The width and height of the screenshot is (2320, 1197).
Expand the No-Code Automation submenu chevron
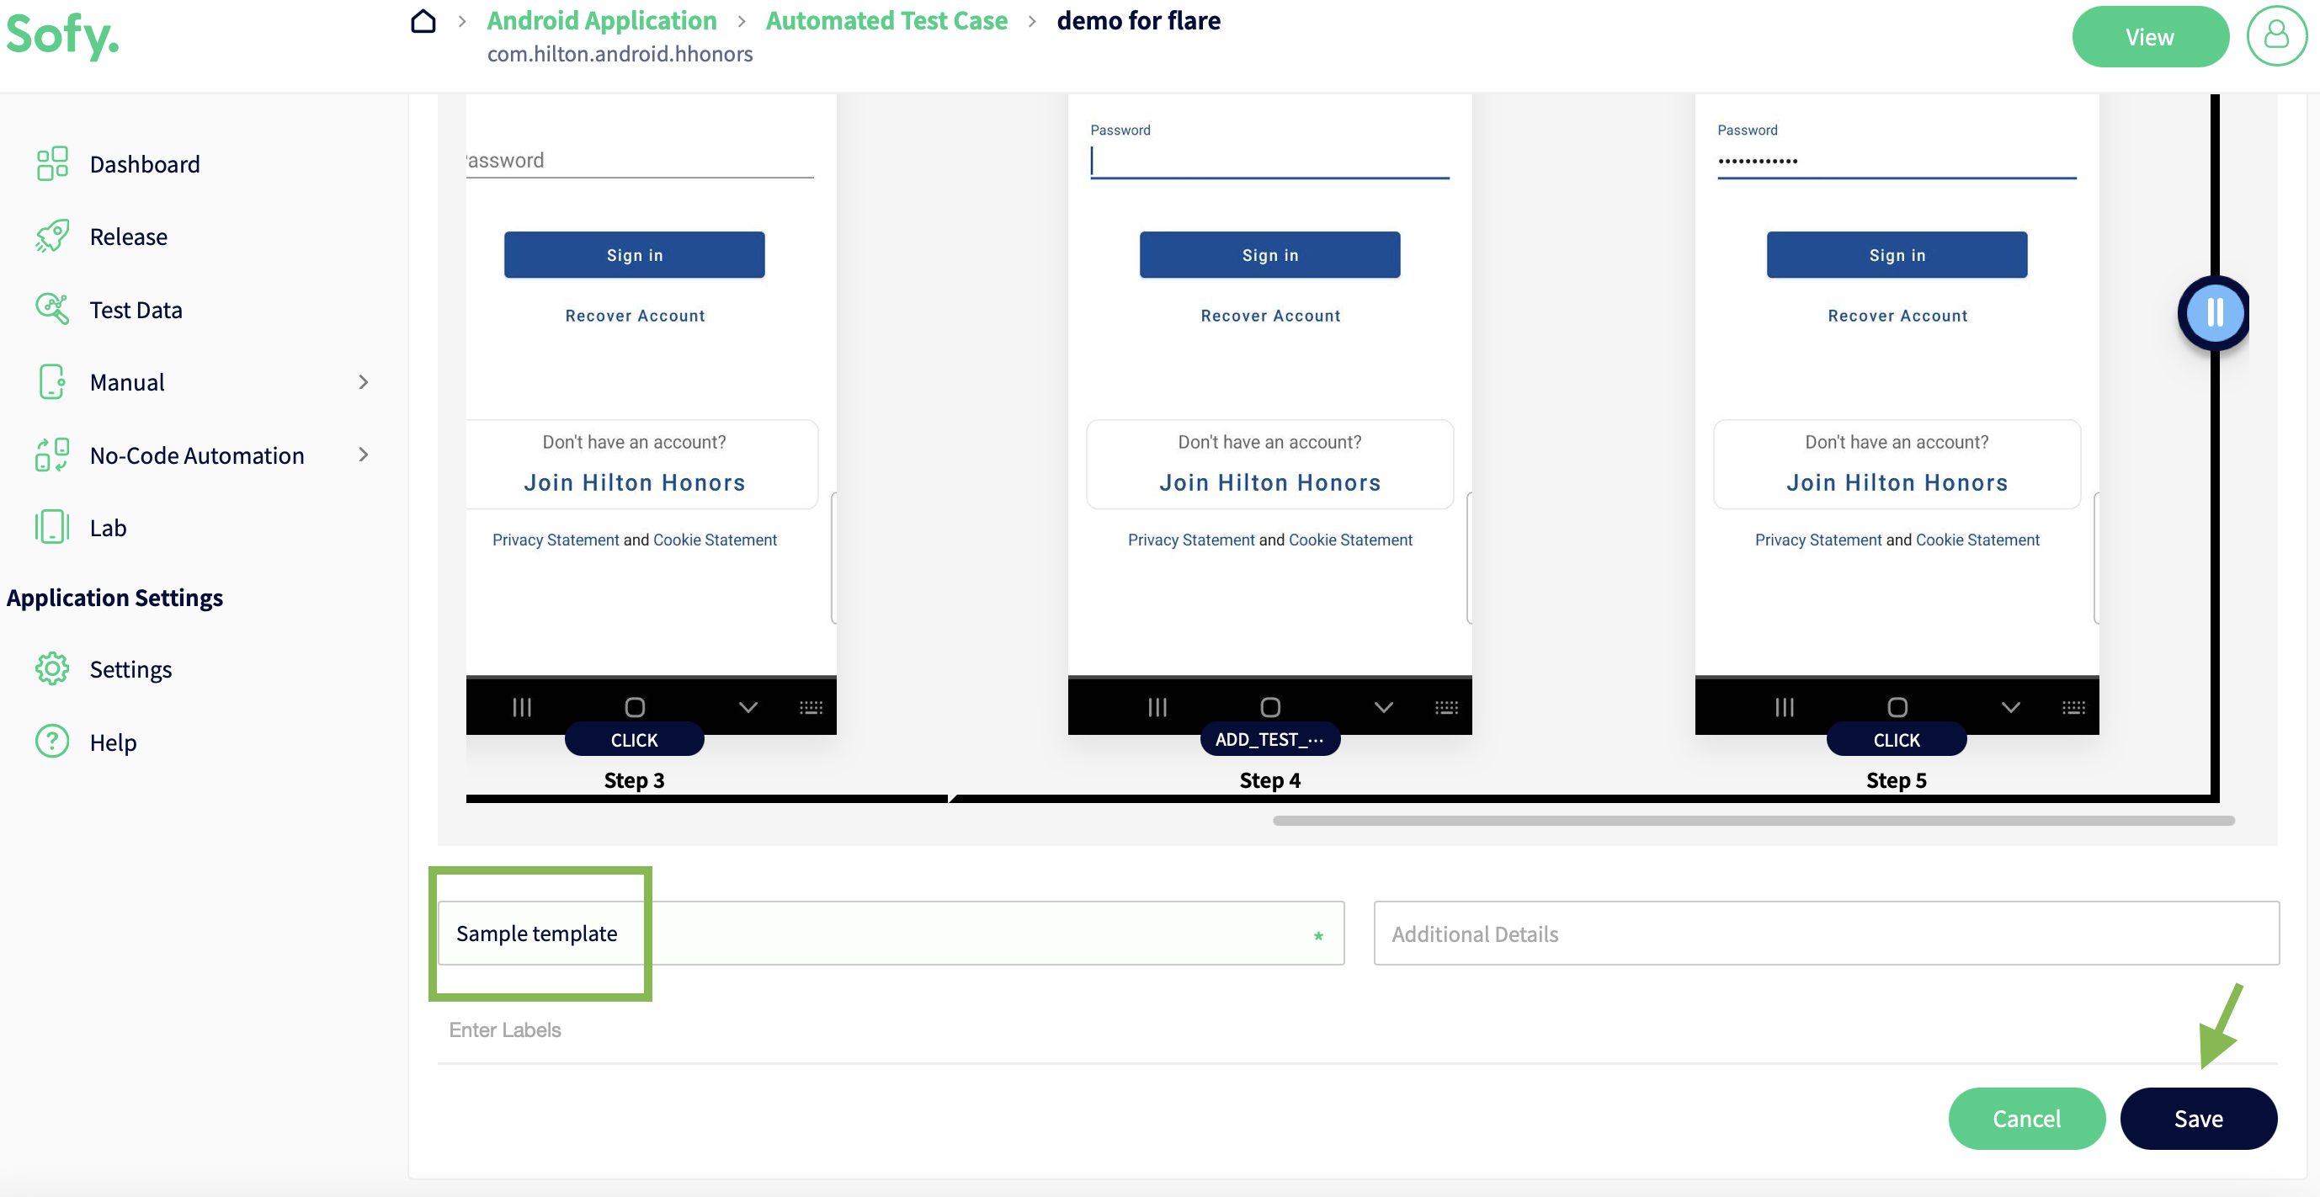tap(363, 455)
